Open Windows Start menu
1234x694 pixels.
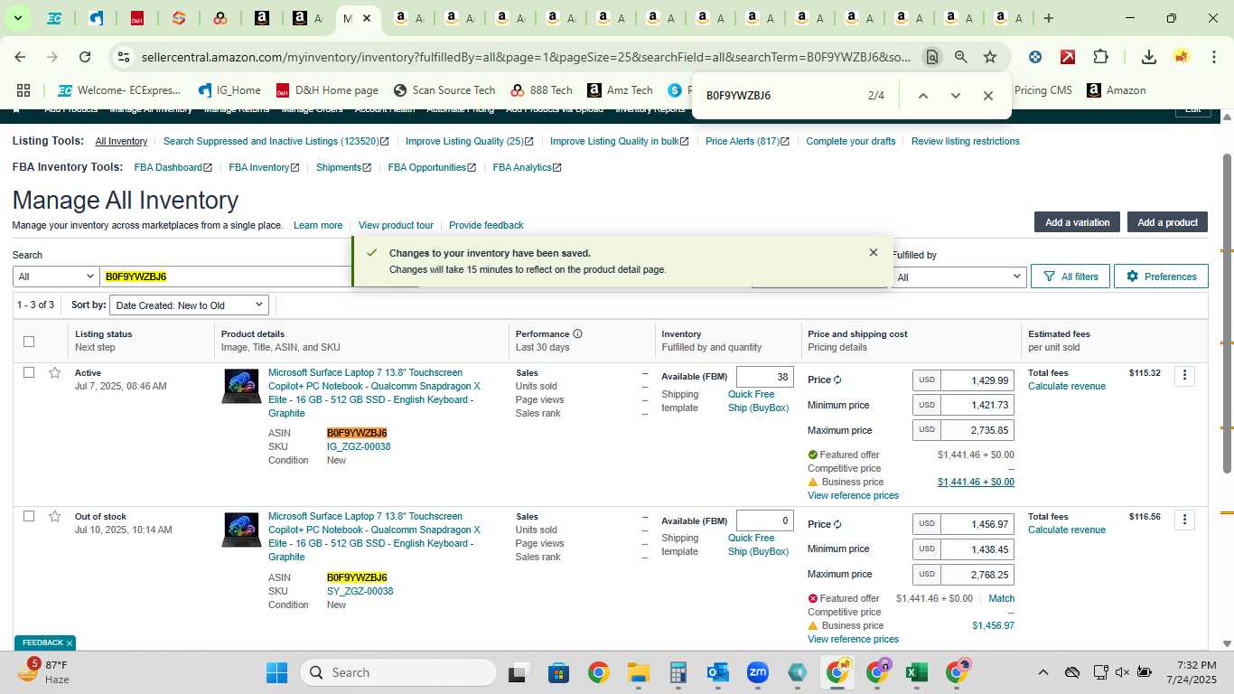tap(276, 672)
